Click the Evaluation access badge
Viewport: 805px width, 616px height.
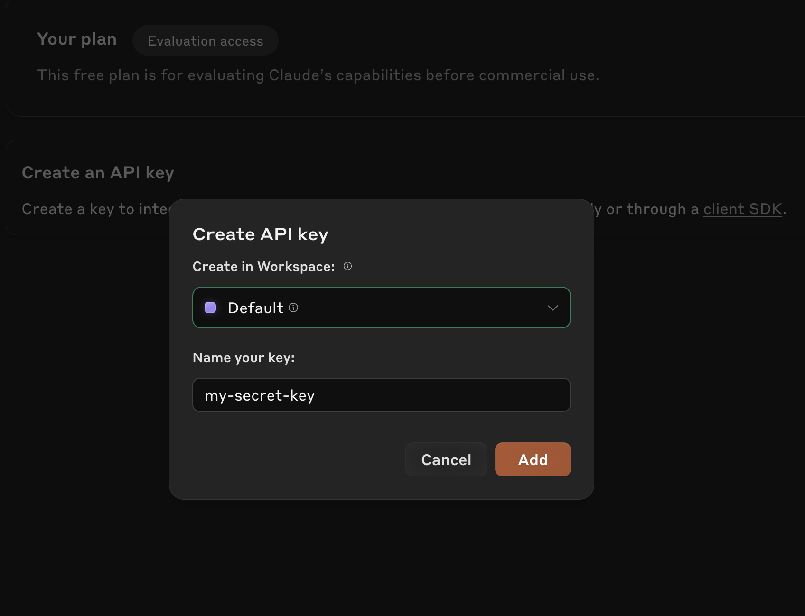pos(206,41)
